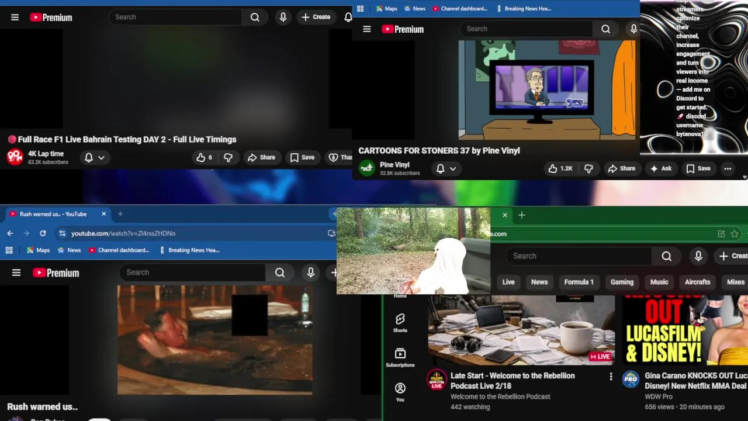Image resolution: width=748 pixels, height=421 pixels.
Task: Open Maps bookmark in Pine Vinyl window
Action: click(386, 9)
